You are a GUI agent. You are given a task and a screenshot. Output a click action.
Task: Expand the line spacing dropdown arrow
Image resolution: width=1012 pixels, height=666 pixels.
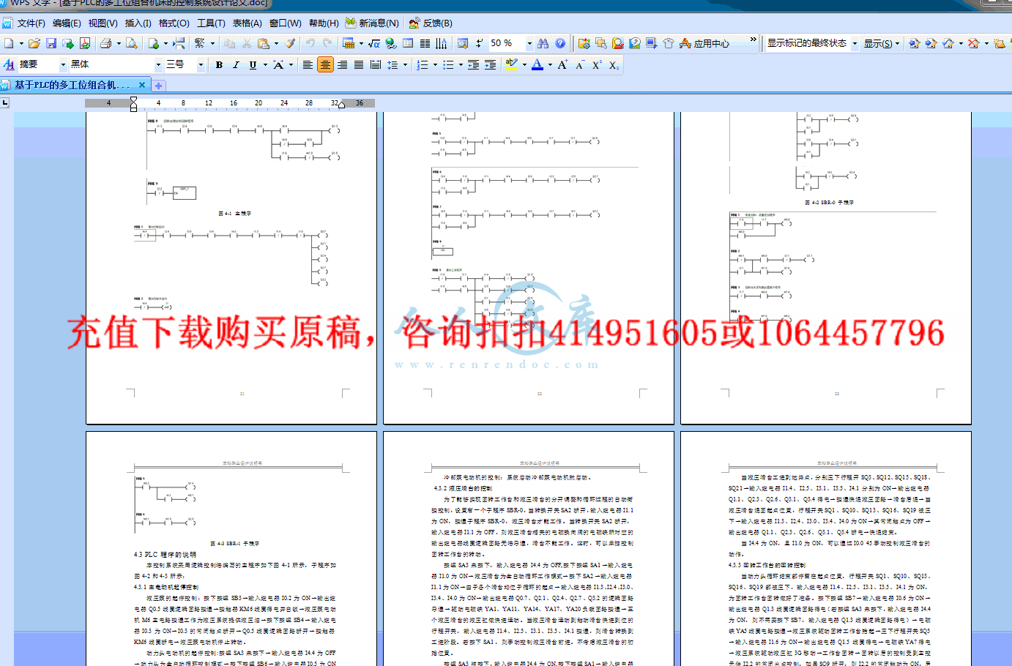pyautogui.click(x=405, y=65)
